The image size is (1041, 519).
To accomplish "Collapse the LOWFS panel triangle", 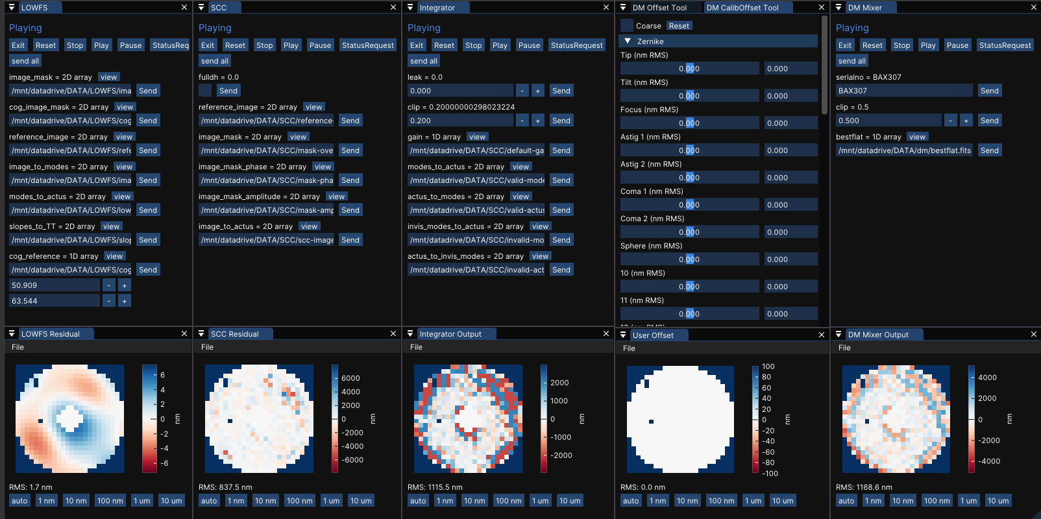I will (12, 7).
